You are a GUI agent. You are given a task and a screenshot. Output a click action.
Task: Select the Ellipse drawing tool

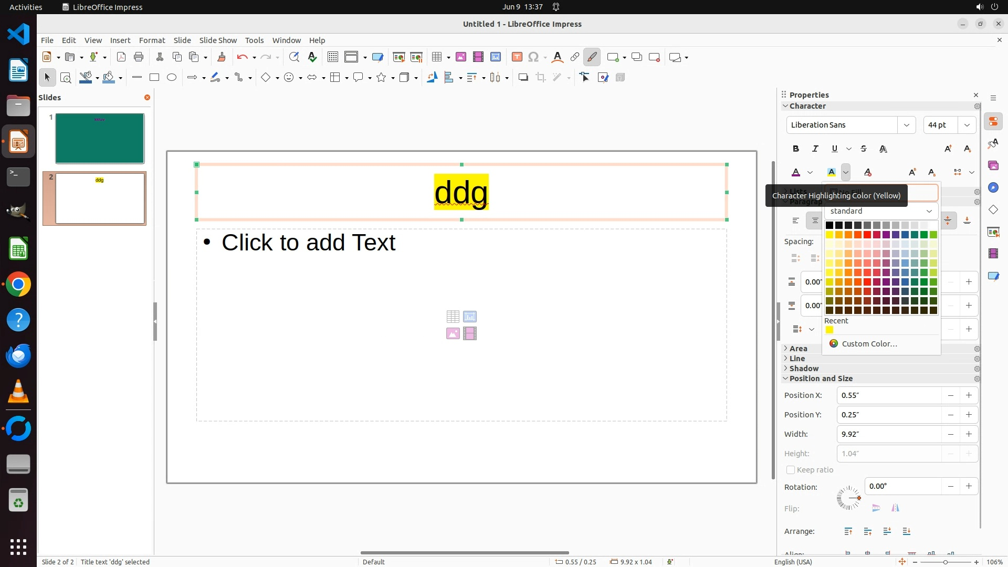point(172,78)
